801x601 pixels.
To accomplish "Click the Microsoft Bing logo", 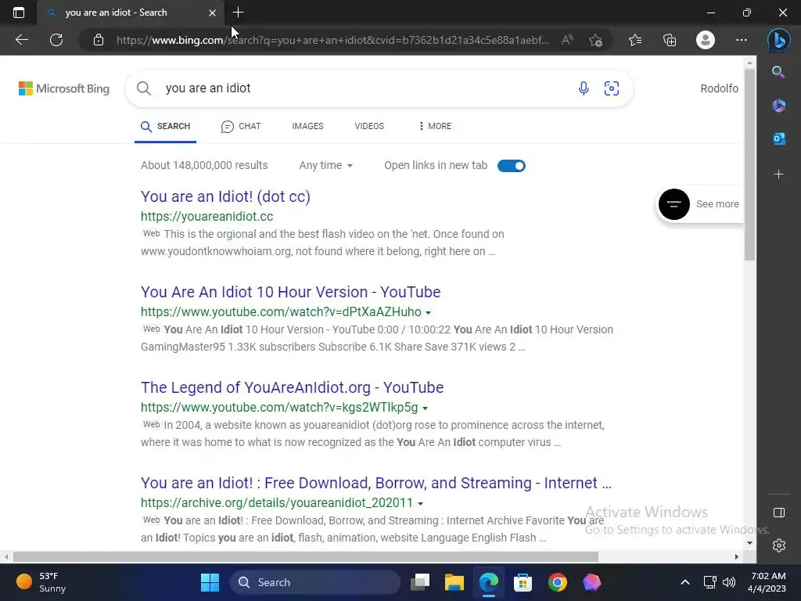I will tap(64, 88).
